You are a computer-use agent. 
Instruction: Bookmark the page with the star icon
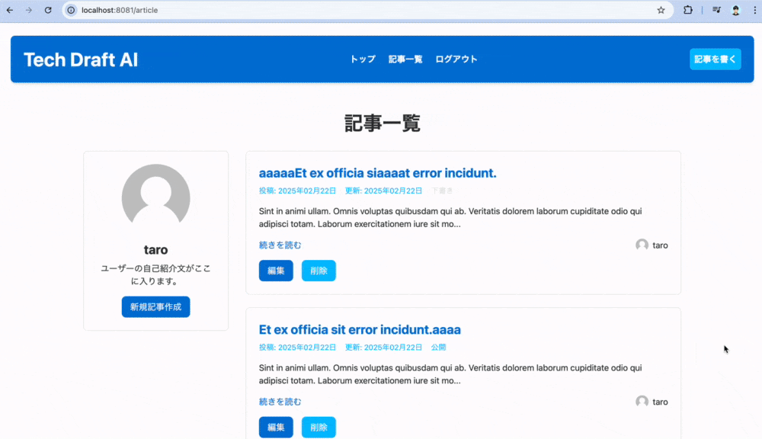coord(661,10)
